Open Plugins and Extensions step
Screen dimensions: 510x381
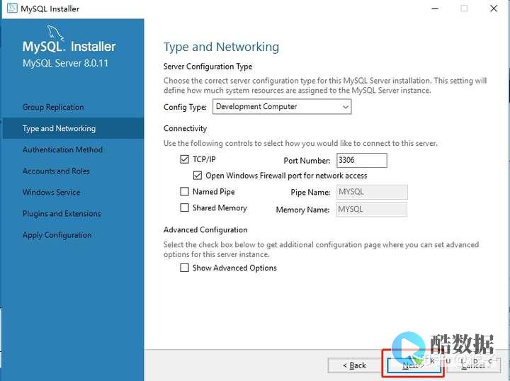tap(62, 214)
